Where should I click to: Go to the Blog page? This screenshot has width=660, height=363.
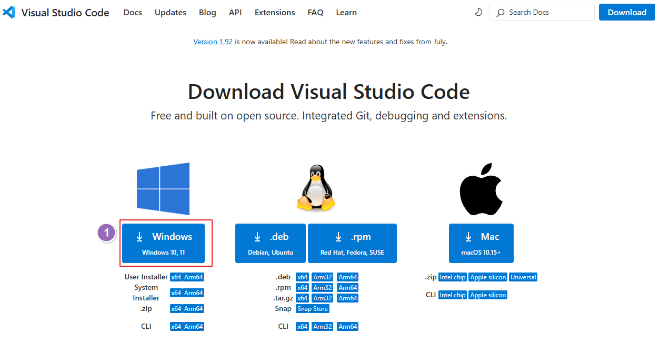coord(207,12)
